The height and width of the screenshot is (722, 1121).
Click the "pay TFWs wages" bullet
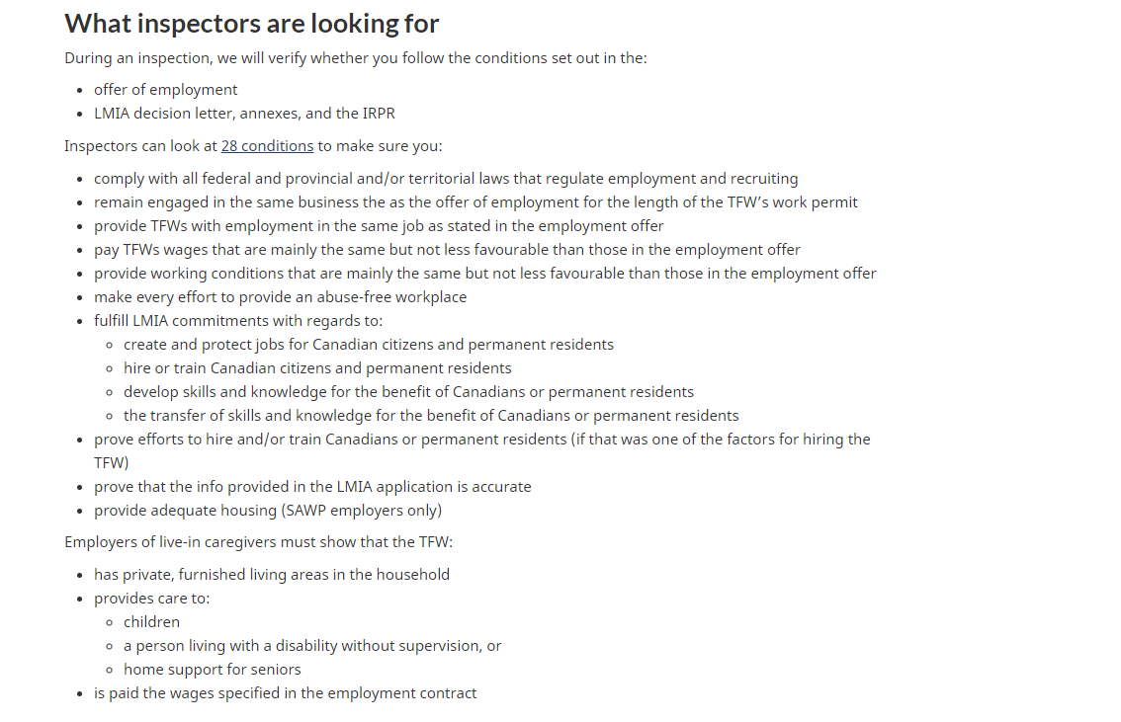pyautogui.click(x=447, y=250)
